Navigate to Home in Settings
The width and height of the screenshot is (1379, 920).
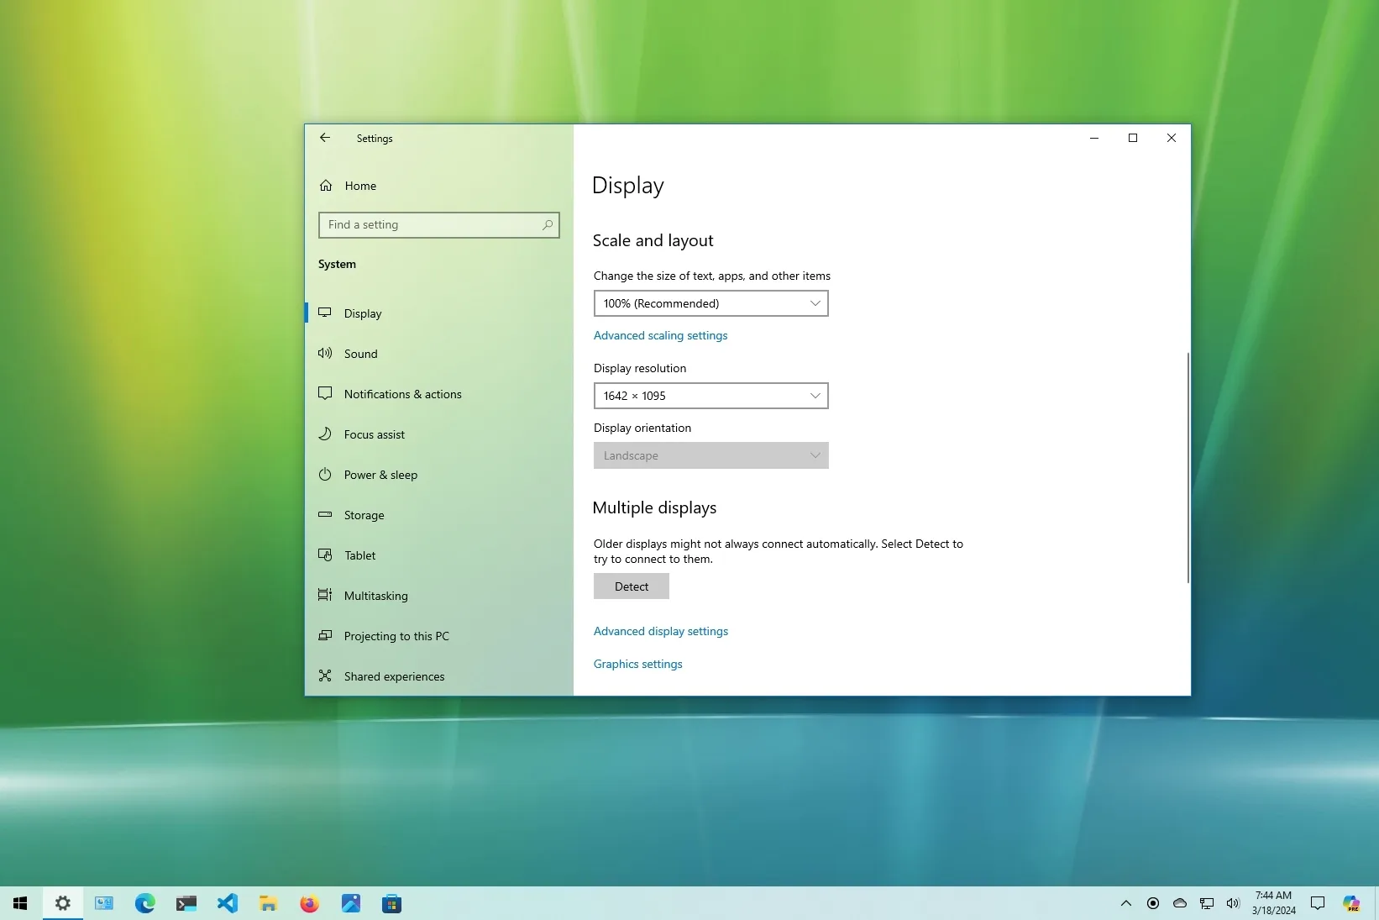coord(359,186)
